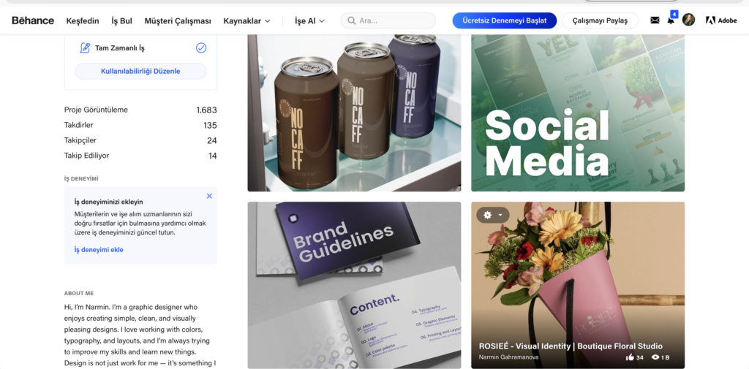749x369 pixels.
Task: Click the Adobe logo icon
Action: pyautogui.click(x=710, y=20)
